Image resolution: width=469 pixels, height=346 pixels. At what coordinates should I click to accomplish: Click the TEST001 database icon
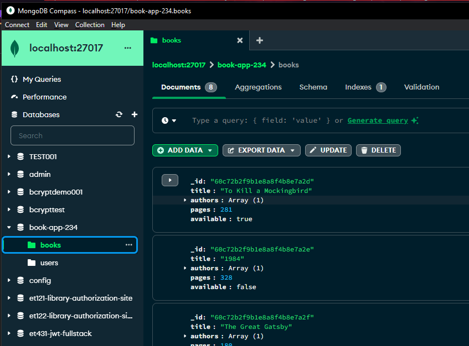coord(20,156)
